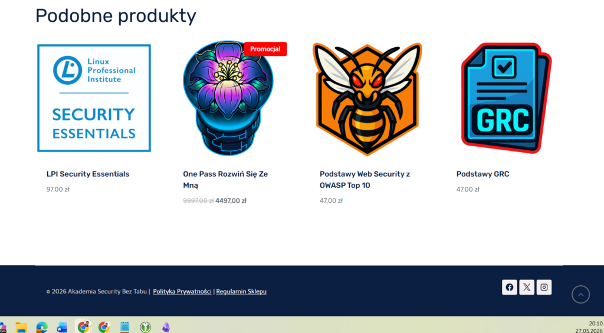Click the LPI Security Essentials product image
The height and width of the screenshot is (333, 604).
pos(94,98)
